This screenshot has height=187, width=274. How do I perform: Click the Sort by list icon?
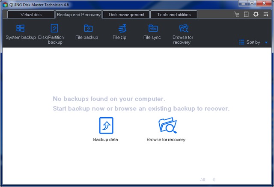click(241, 42)
